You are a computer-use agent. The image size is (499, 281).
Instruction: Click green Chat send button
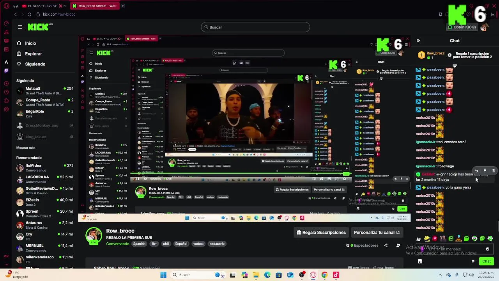(x=487, y=261)
